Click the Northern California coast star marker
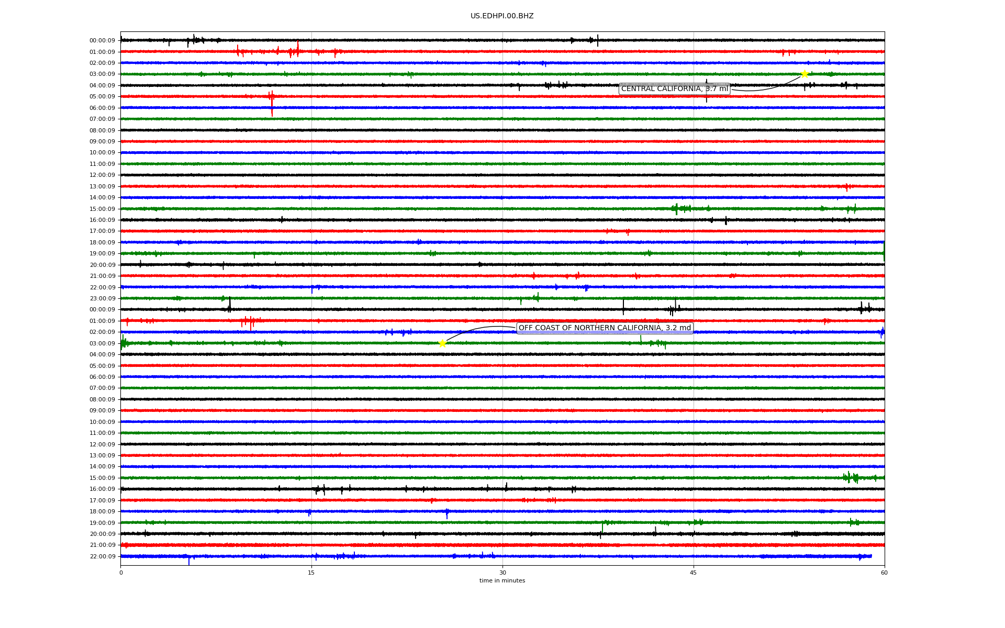 tap(442, 343)
